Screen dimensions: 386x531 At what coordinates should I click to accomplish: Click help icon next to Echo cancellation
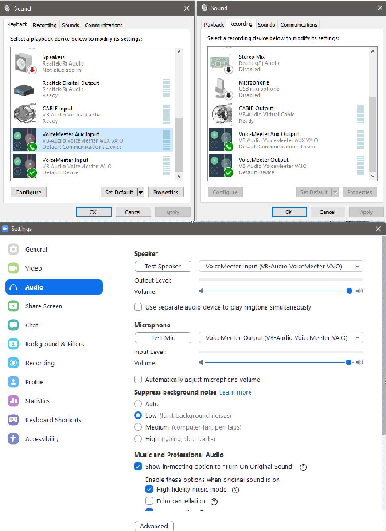click(214, 501)
